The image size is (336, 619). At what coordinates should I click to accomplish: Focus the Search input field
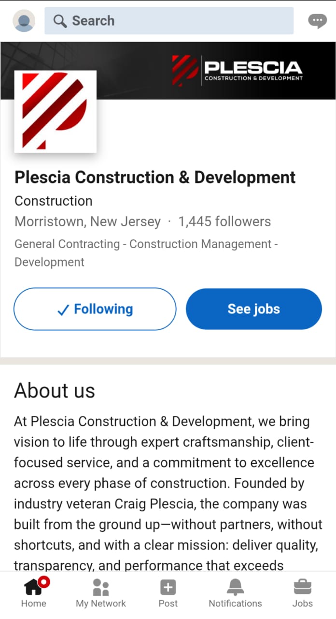pyautogui.click(x=179, y=21)
